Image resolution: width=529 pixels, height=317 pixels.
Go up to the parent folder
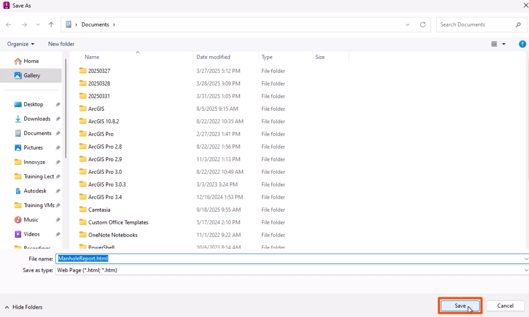click(51, 24)
